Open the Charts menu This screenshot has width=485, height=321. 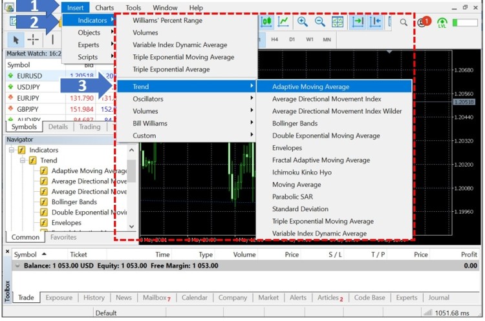[x=104, y=8]
